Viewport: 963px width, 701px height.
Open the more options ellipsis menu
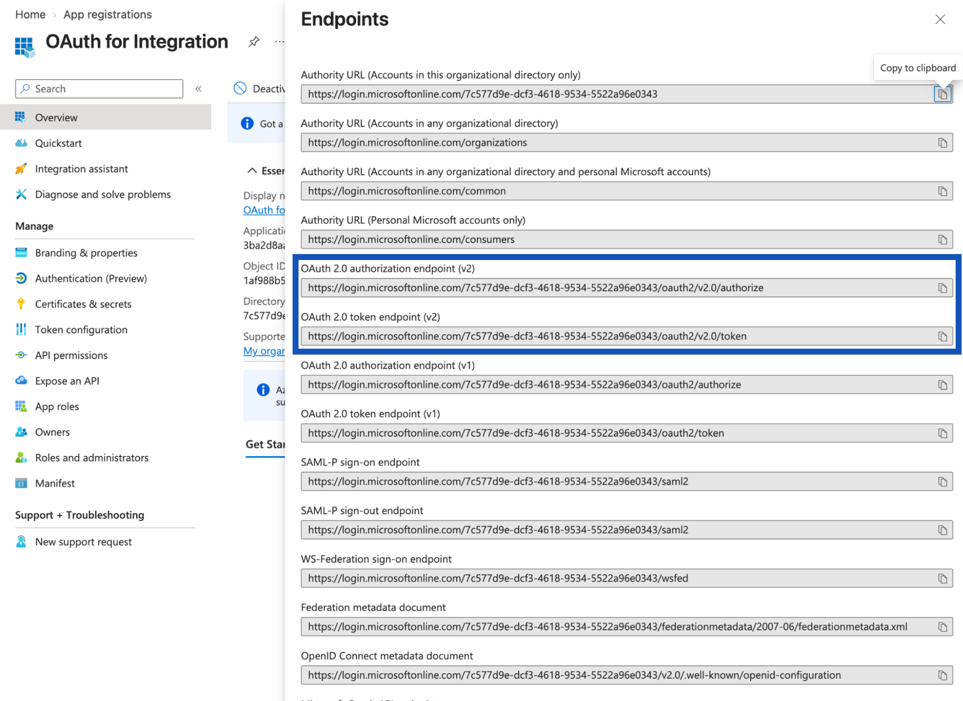tap(279, 42)
